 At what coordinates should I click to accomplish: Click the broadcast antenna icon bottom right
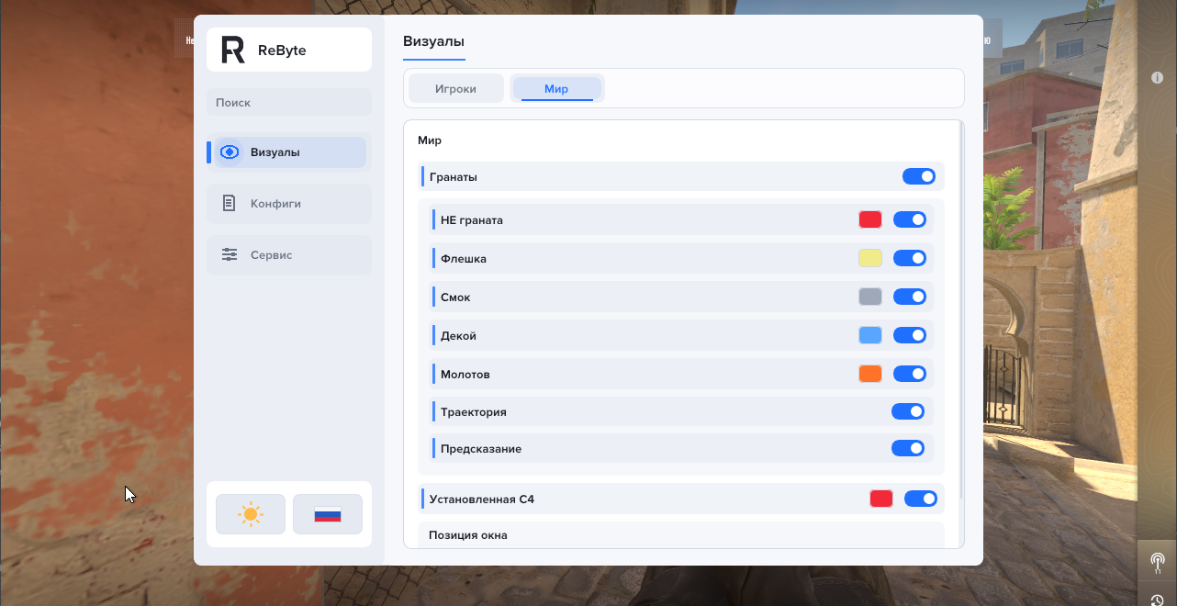pos(1158,560)
